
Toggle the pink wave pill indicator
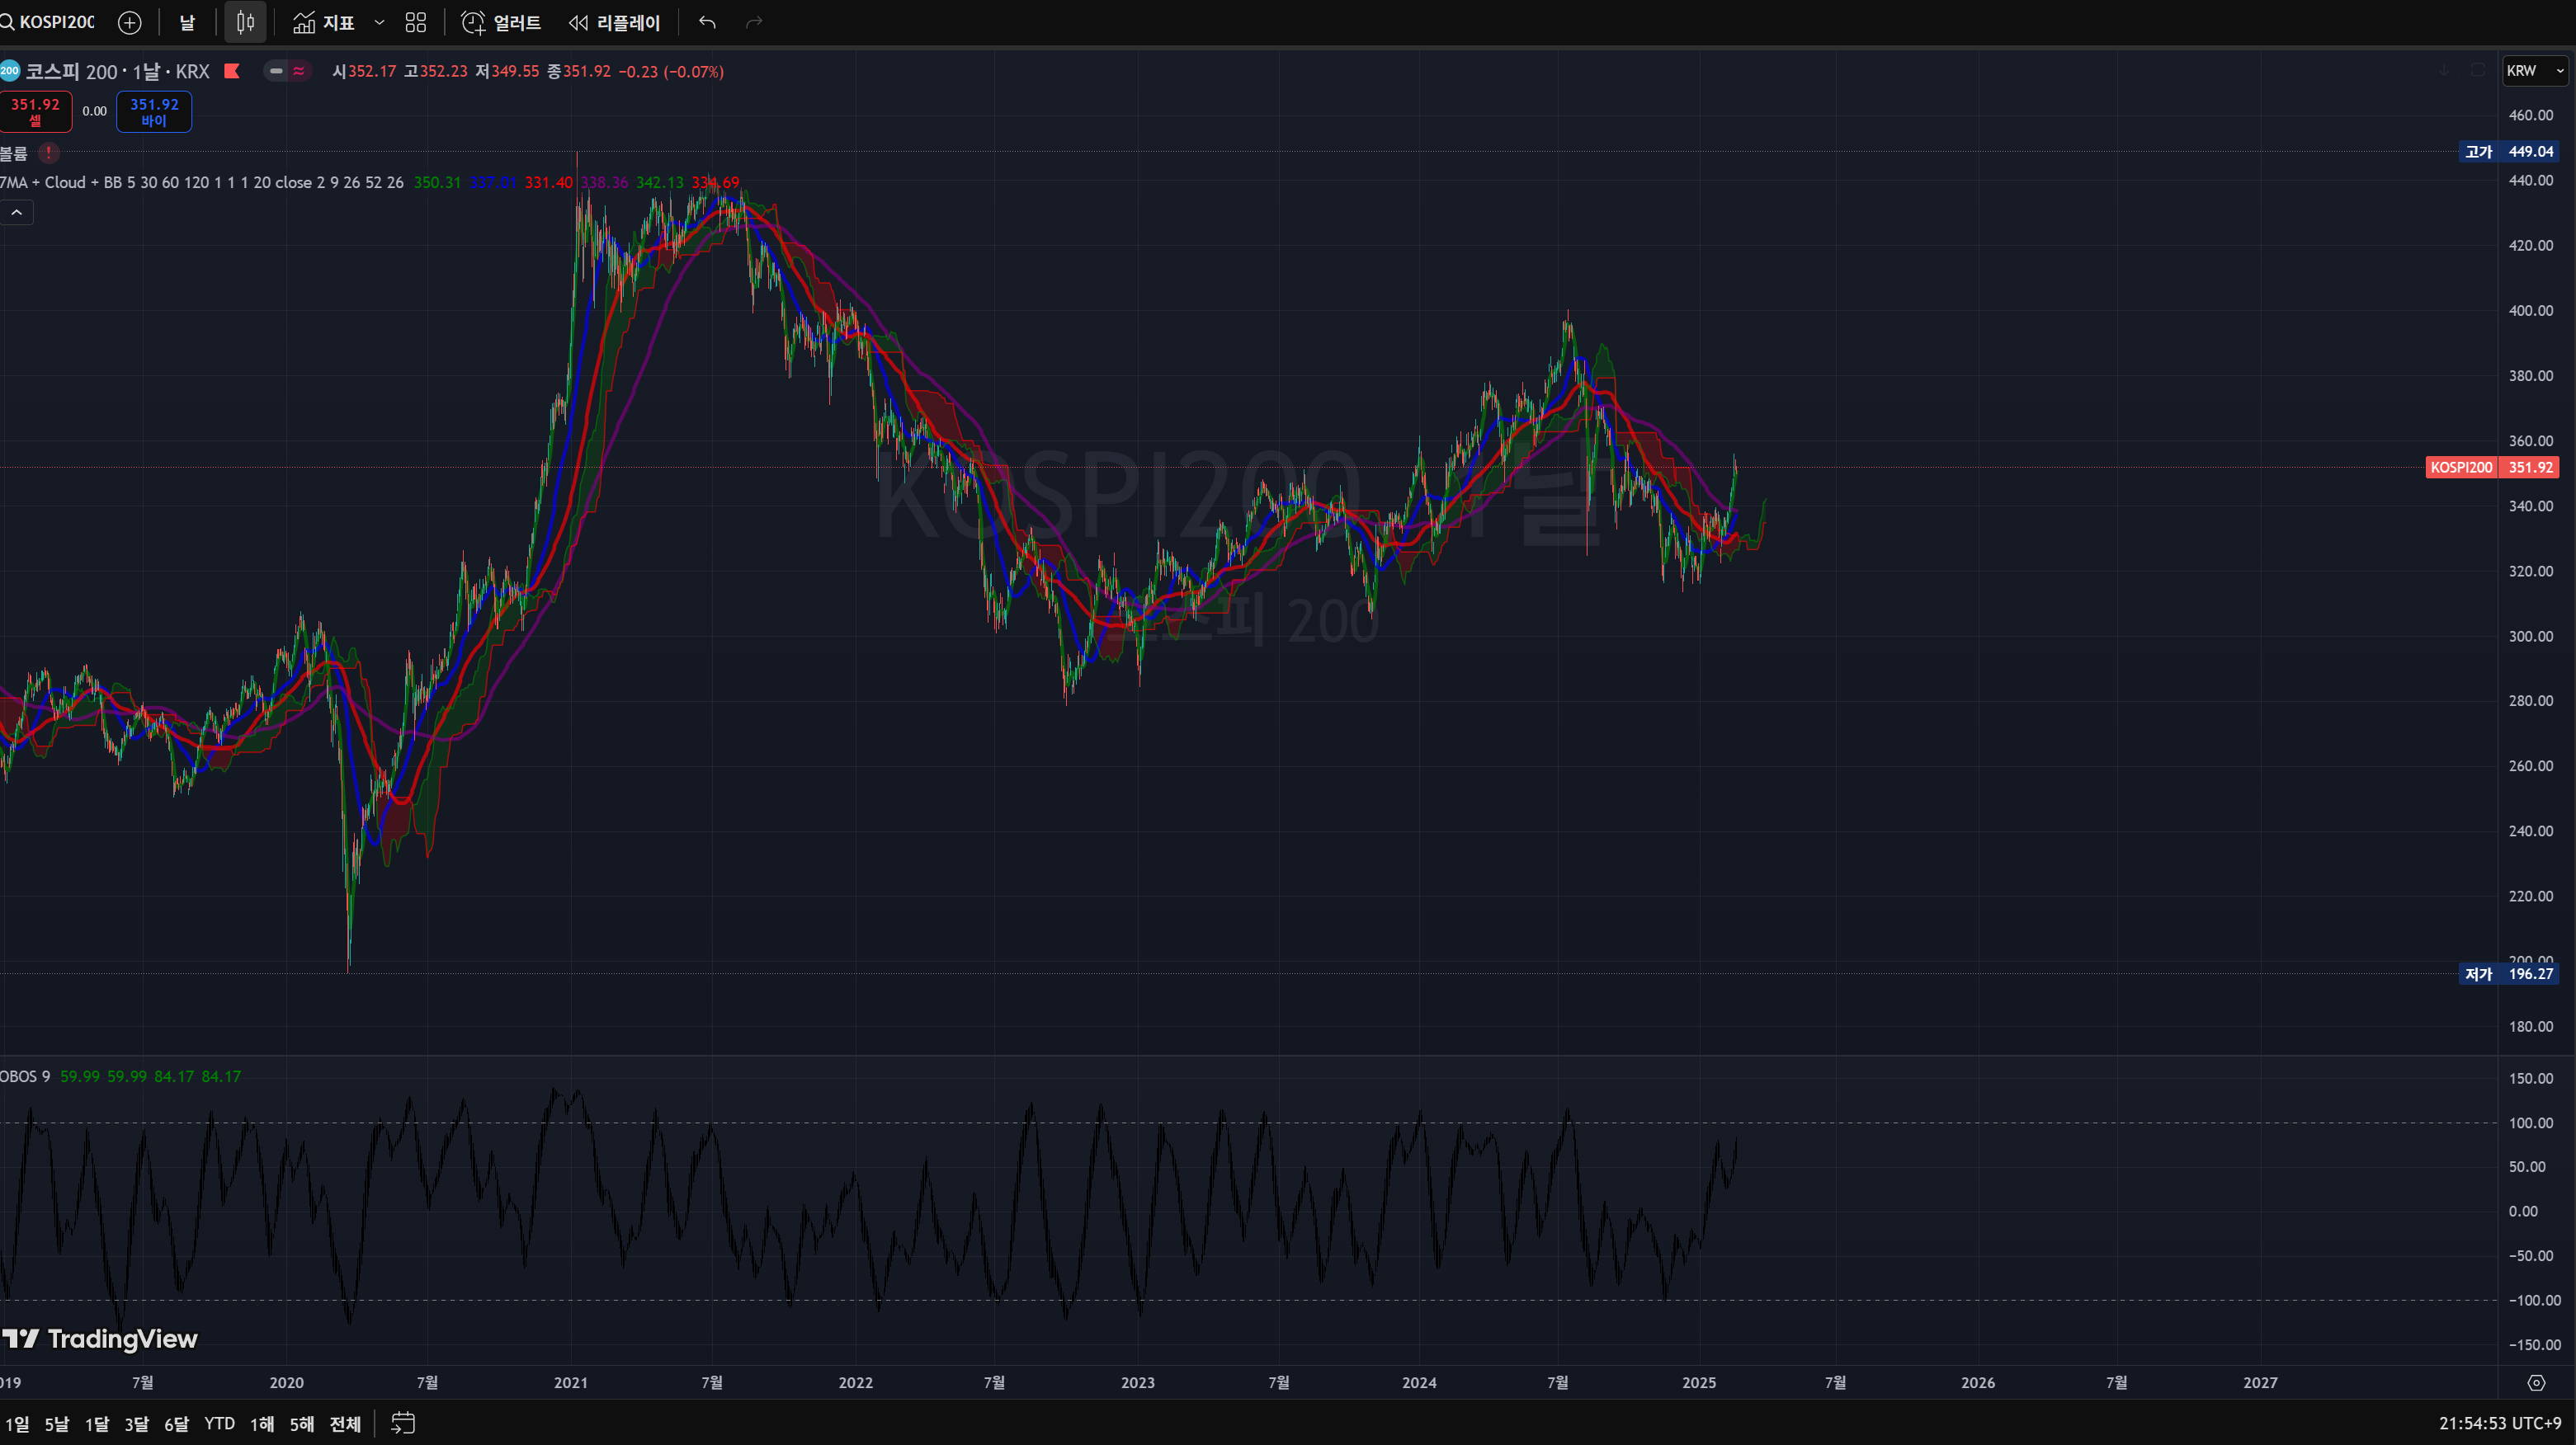point(299,71)
